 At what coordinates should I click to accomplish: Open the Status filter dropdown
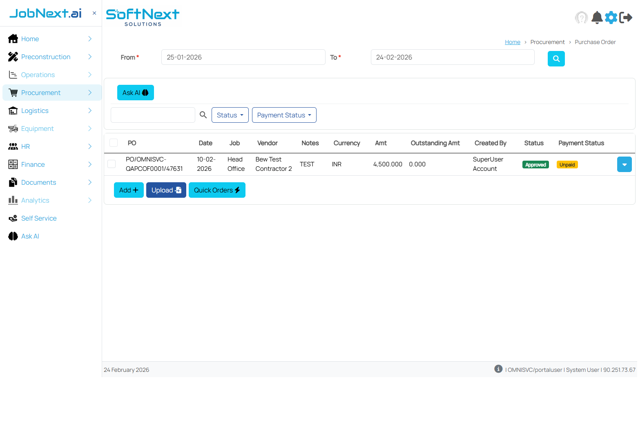click(x=230, y=115)
